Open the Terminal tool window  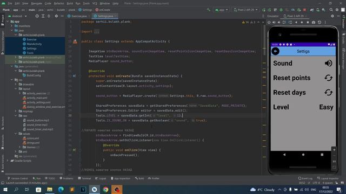(x=84, y=178)
